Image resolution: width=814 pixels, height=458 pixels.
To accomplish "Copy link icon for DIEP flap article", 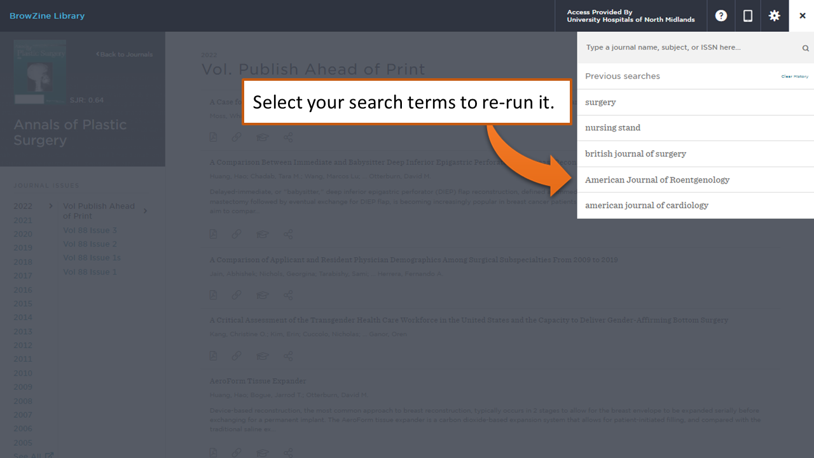I will pos(236,234).
